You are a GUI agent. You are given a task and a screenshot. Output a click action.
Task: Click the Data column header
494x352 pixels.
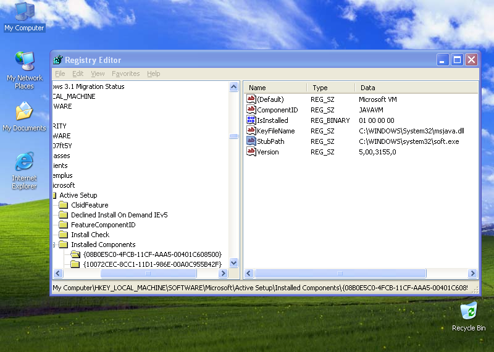point(416,87)
